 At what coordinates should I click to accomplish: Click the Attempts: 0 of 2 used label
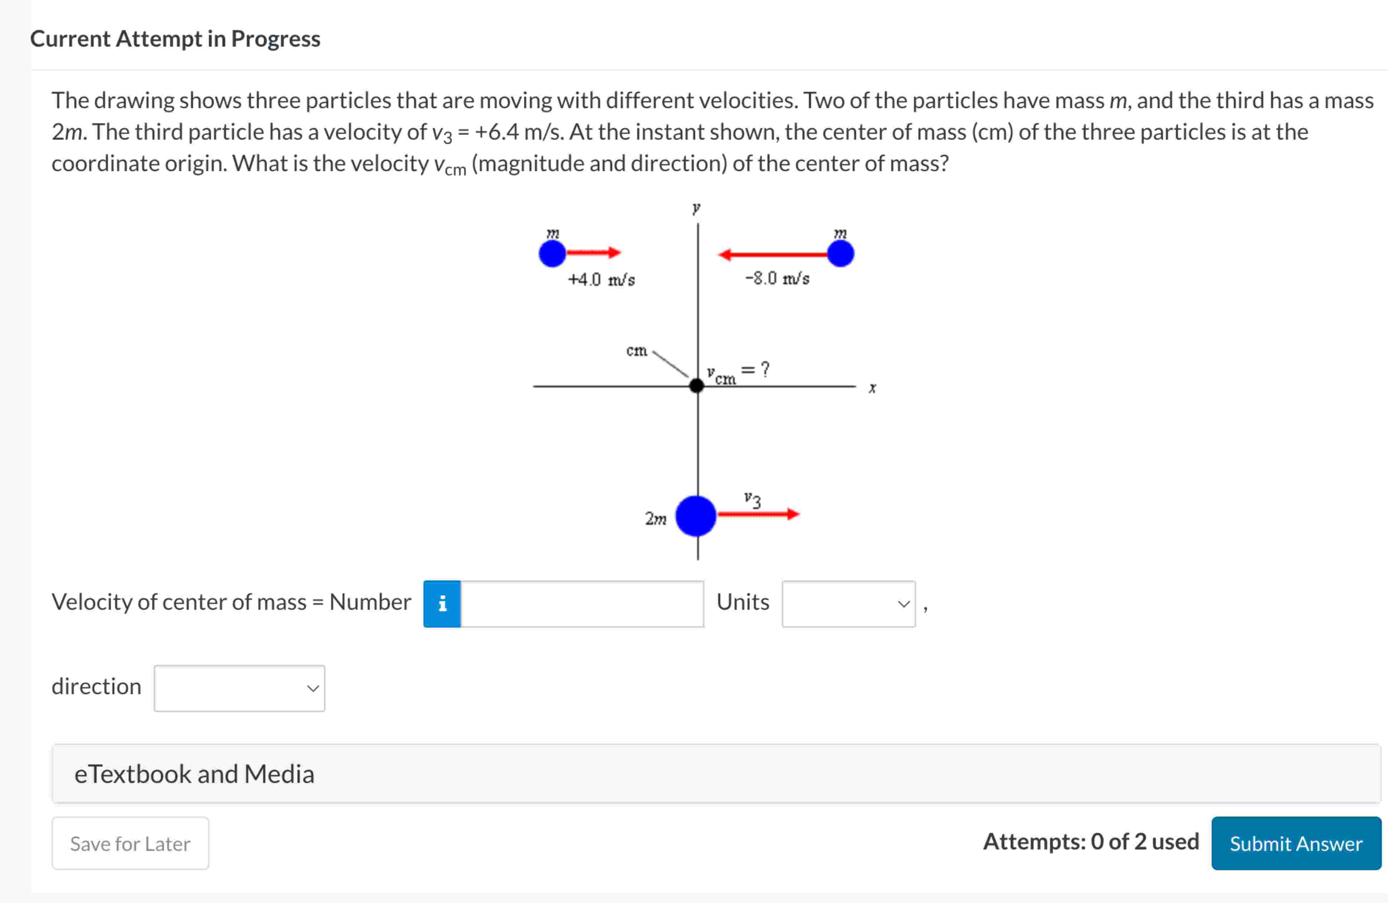pyautogui.click(x=1090, y=842)
